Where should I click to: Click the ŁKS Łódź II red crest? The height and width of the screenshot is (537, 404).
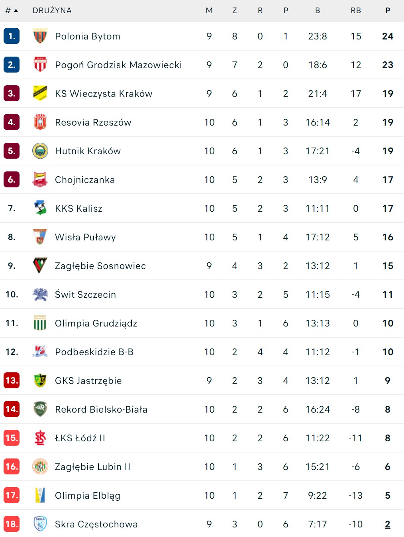click(40, 438)
